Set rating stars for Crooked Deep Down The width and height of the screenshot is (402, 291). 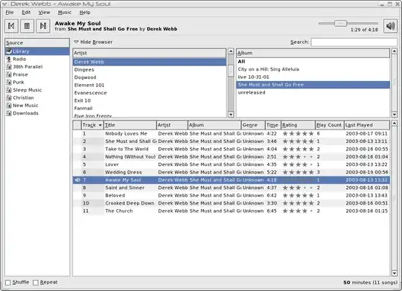coord(299,203)
